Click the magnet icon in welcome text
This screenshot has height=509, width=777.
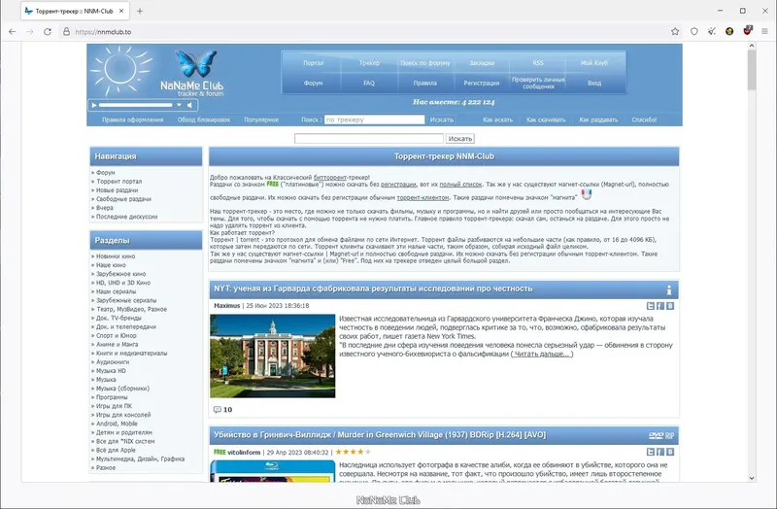tap(587, 194)
